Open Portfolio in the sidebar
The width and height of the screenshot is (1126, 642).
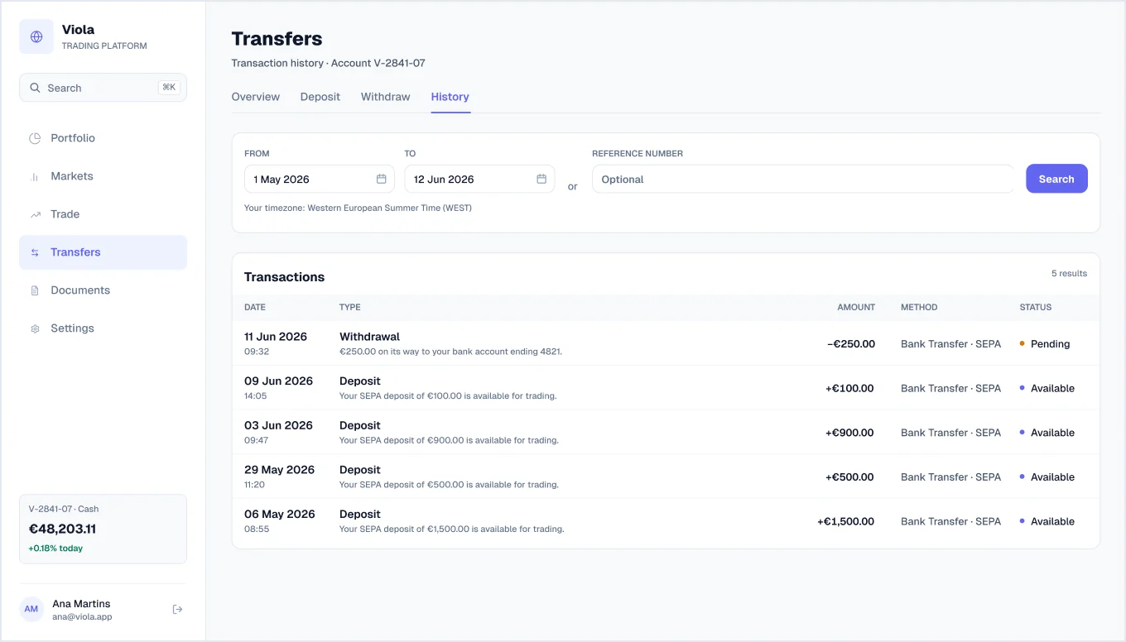pos(103,138)
